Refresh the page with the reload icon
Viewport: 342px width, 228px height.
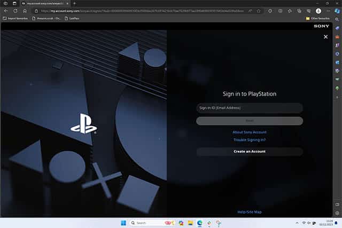click(15, 11)
